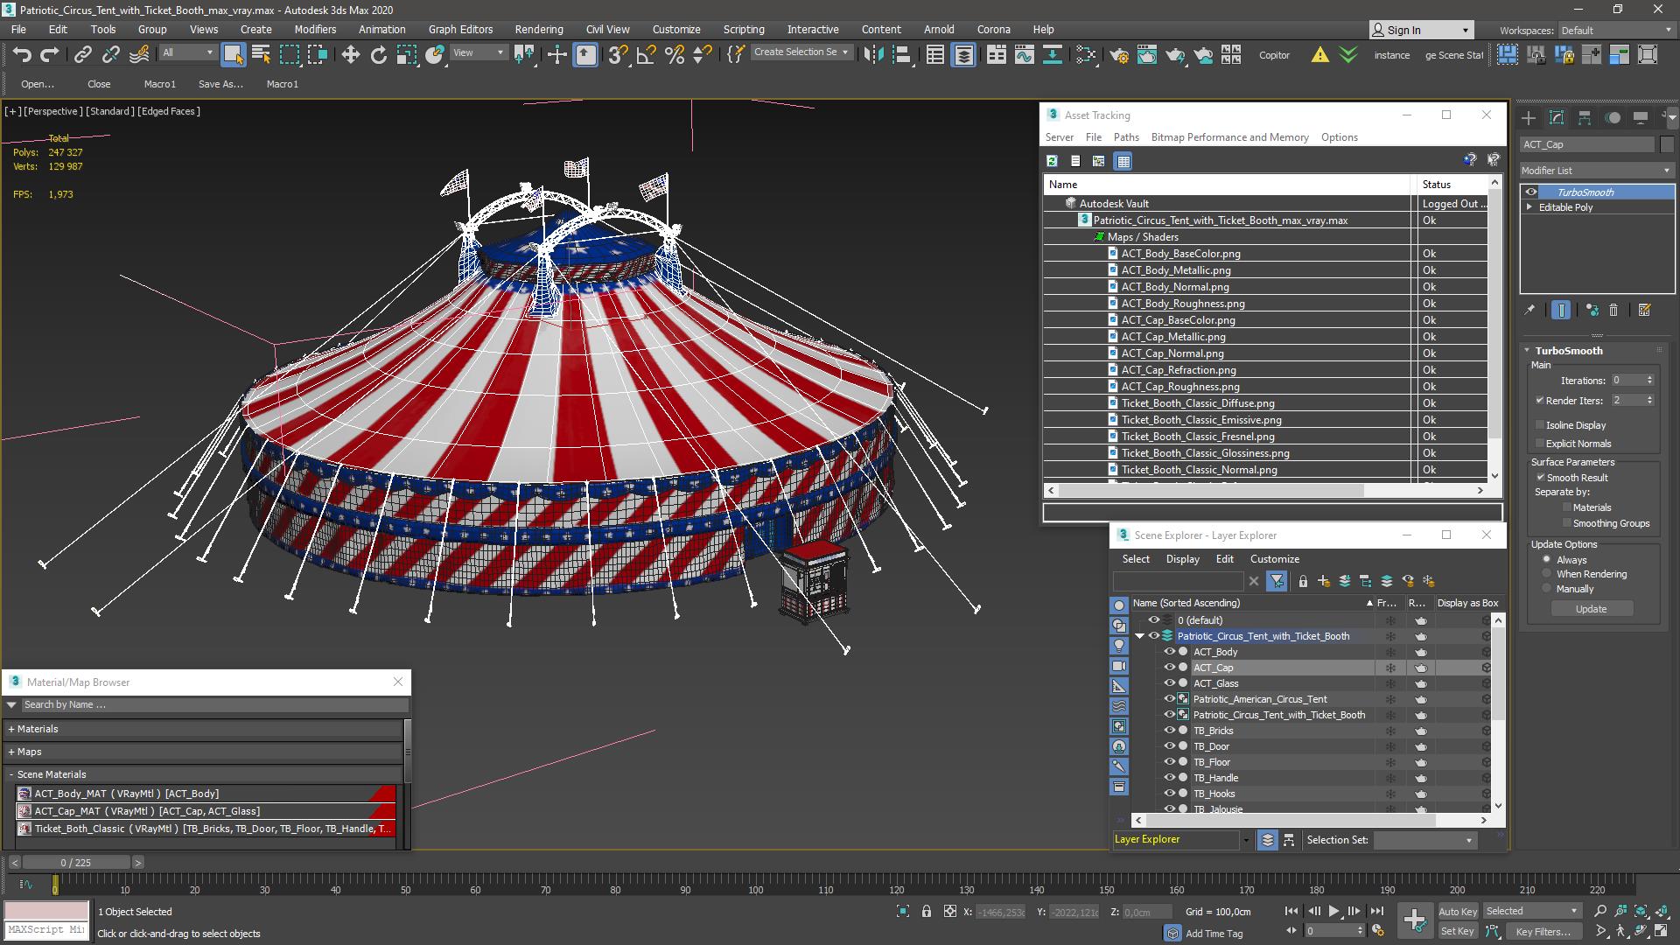Choose the Select and Move tool

pos(351,55)
